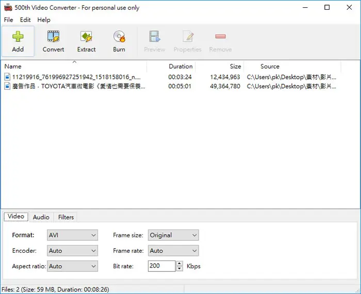Select file icon of the 11219916 video

7,77
